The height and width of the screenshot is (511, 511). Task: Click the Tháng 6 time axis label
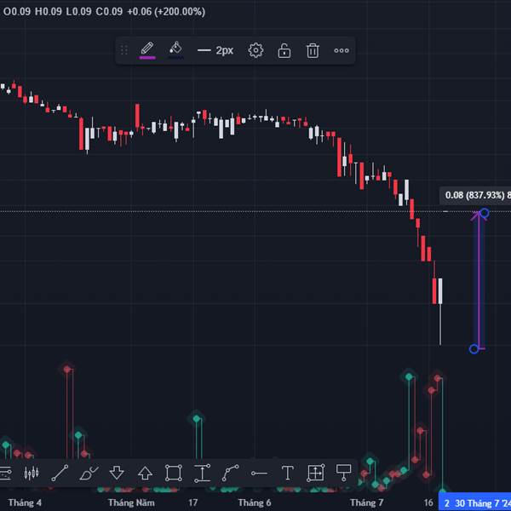coord(255,502)
